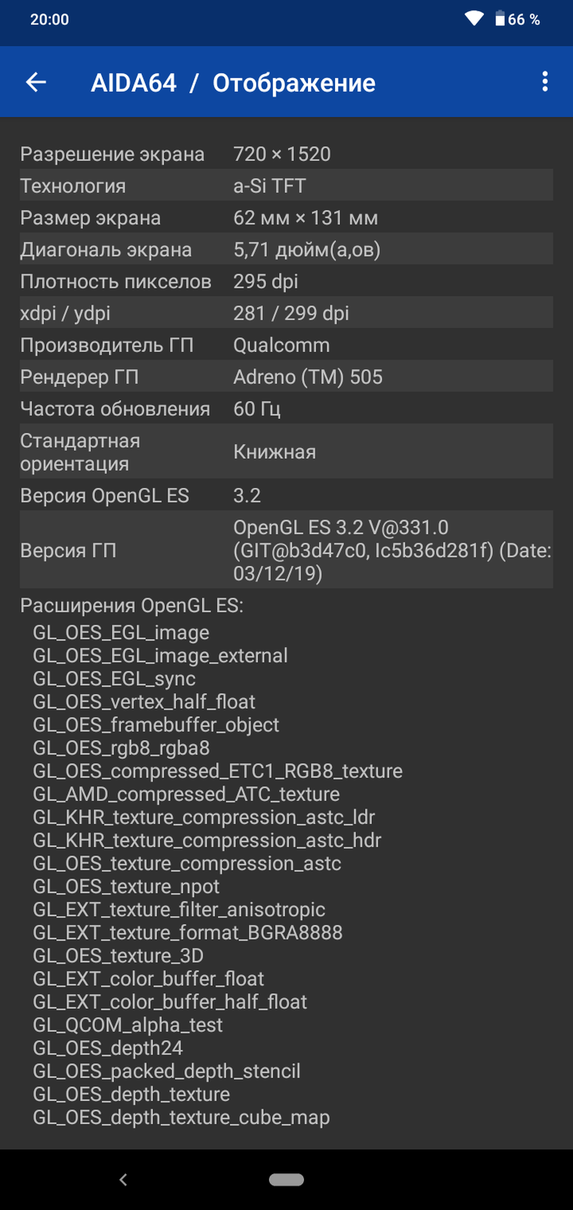Tap the Рендерер ГП Adreno row

click(286, 376)
